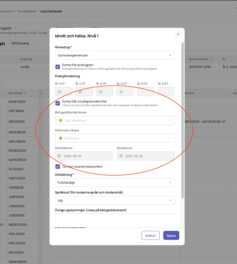Select the Lisa Carlssson breadcrumb
Viewport: 237px width, 264px height.
[51, 11]
